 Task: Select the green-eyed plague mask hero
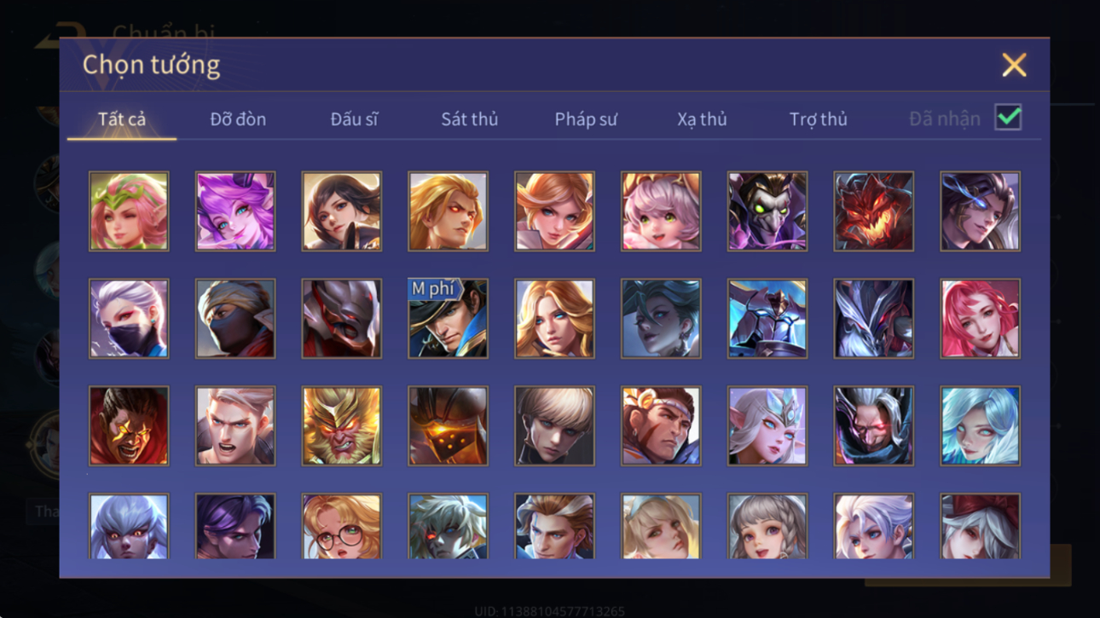pyautogui.click(x=767, y=211)
